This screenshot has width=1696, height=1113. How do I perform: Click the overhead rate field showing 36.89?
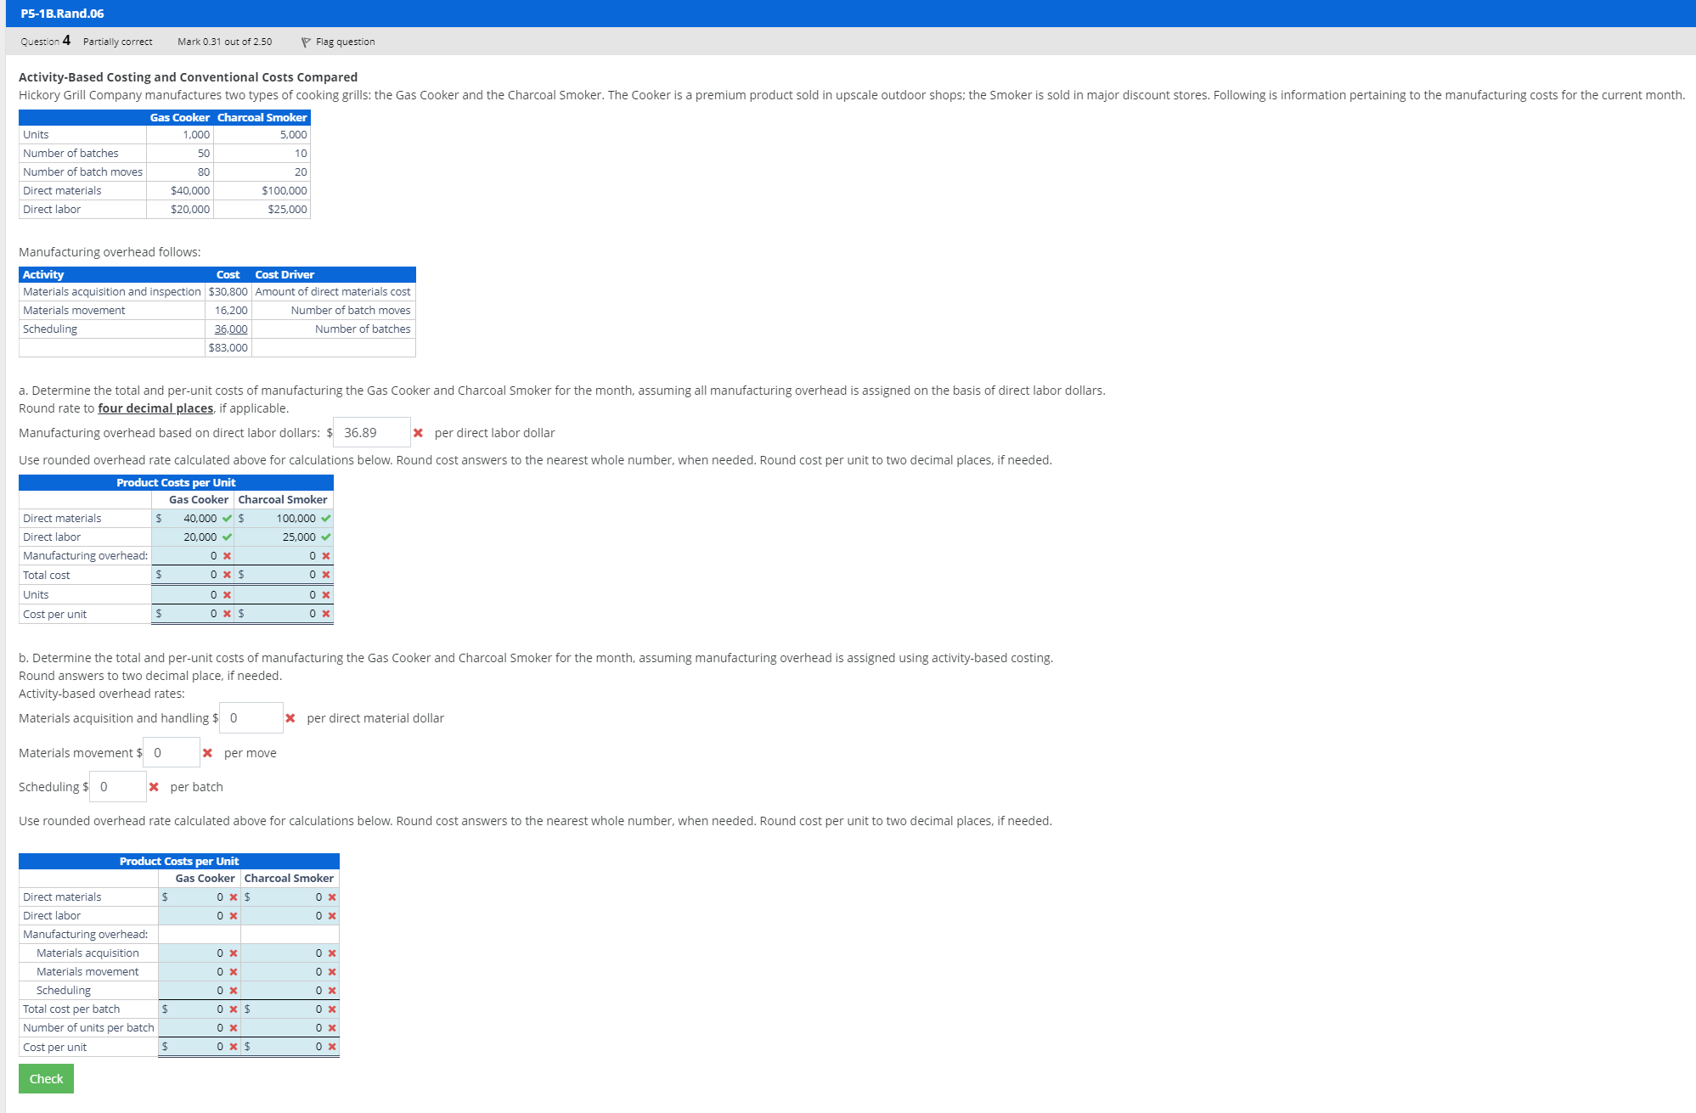tap(371, 433)
